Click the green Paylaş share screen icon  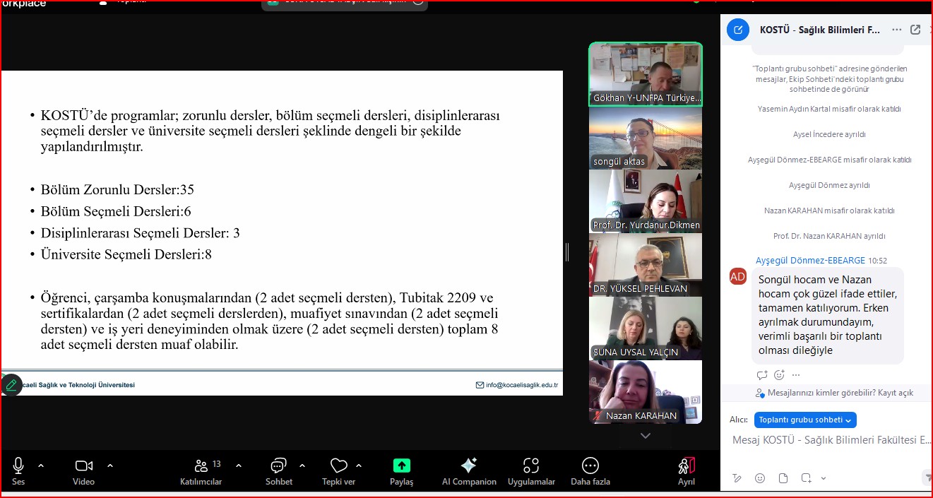click(401, 466)
